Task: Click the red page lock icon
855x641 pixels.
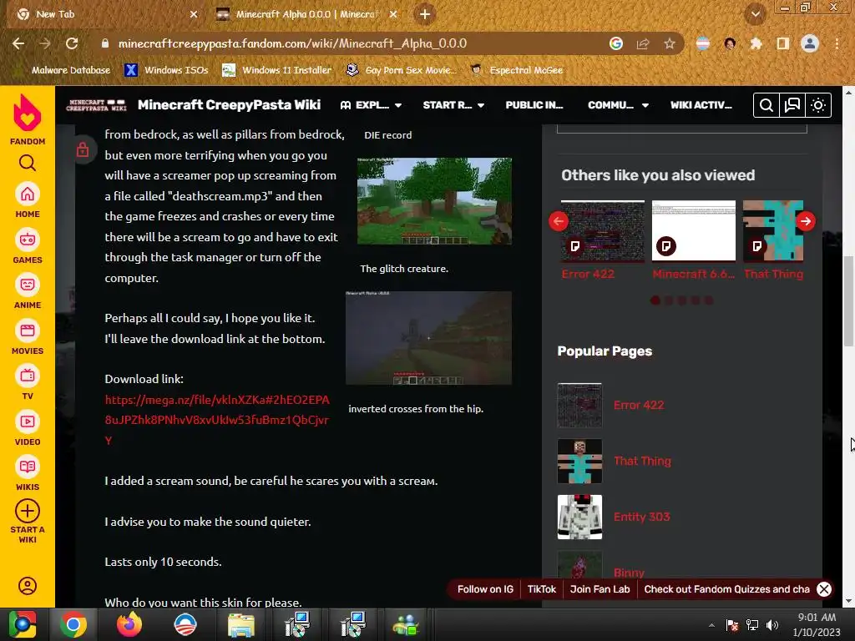Action: tap(83, 149)
